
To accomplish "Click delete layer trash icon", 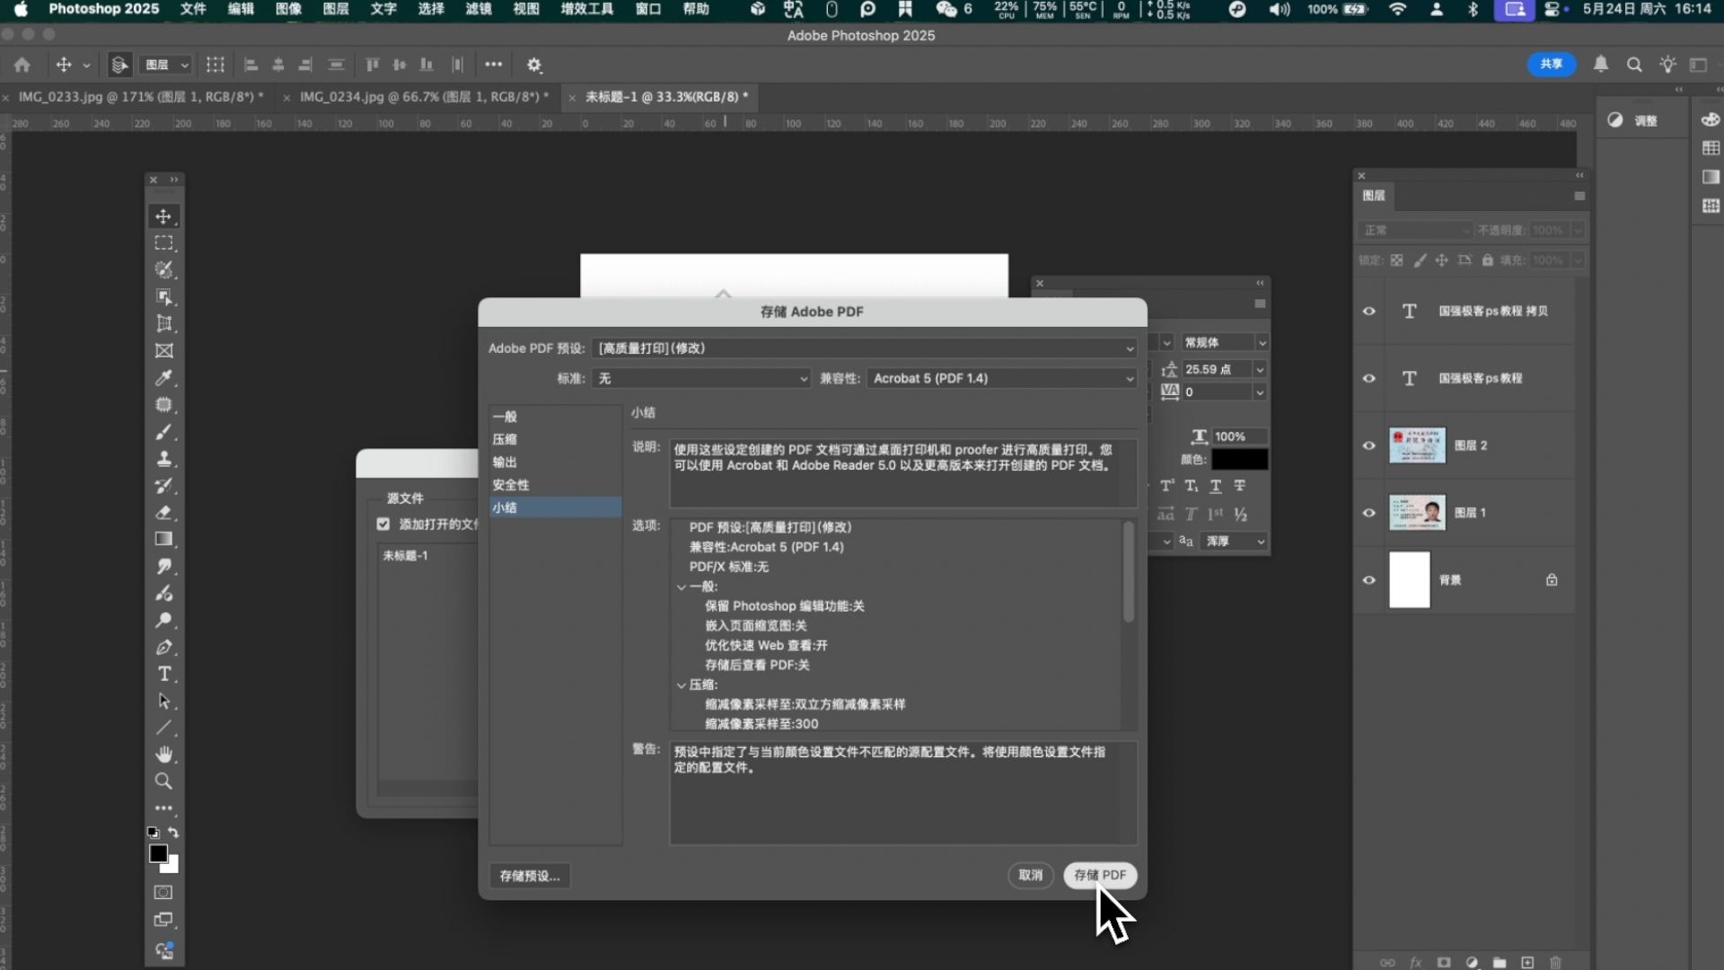I will click(1556, 962).
